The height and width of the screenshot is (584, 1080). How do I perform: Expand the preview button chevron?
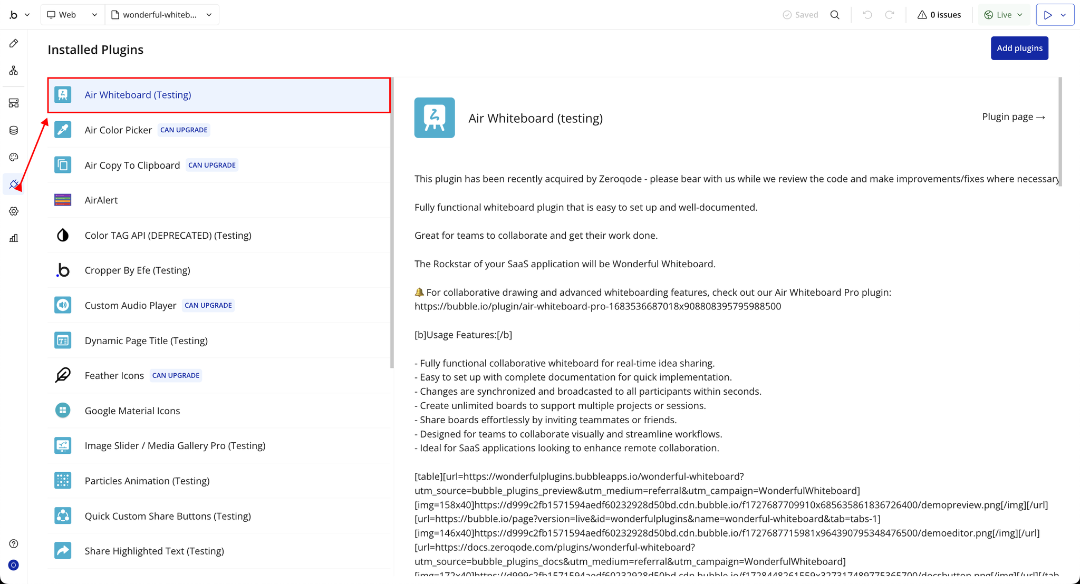click(1064, 15)
